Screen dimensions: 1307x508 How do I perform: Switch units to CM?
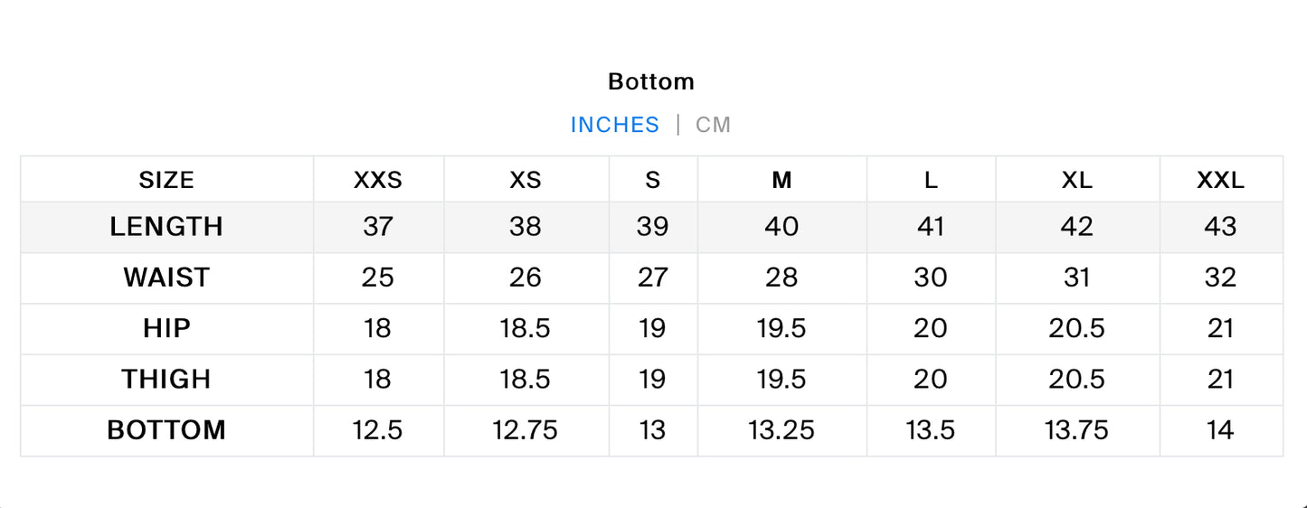[713, 125]
